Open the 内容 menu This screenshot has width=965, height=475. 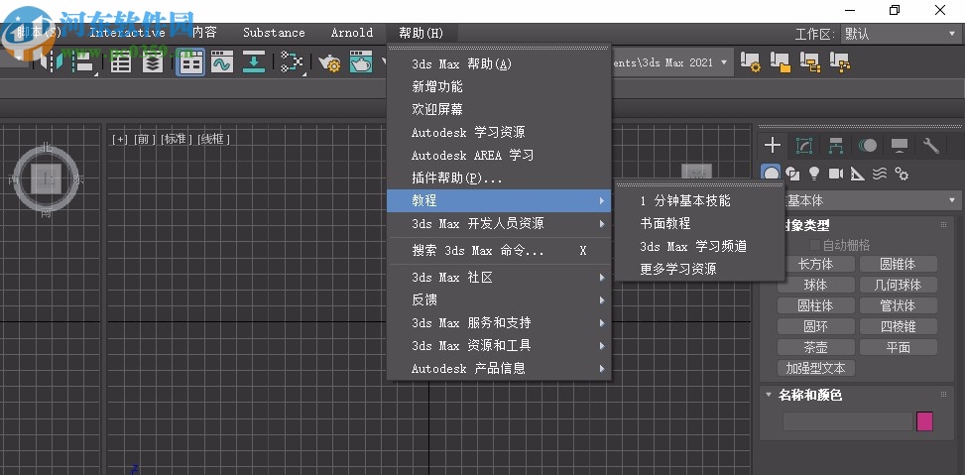coord(203,33)
